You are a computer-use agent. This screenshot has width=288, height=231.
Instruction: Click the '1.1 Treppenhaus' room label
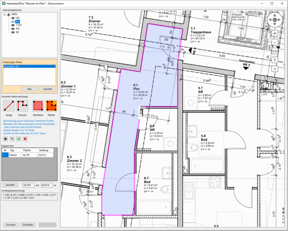coord(201,30)
